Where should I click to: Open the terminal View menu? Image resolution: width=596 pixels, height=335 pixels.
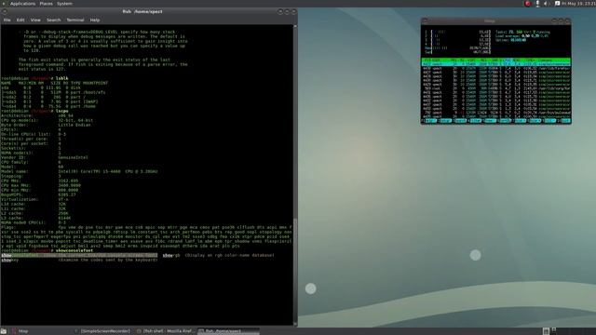pos(35,20)
